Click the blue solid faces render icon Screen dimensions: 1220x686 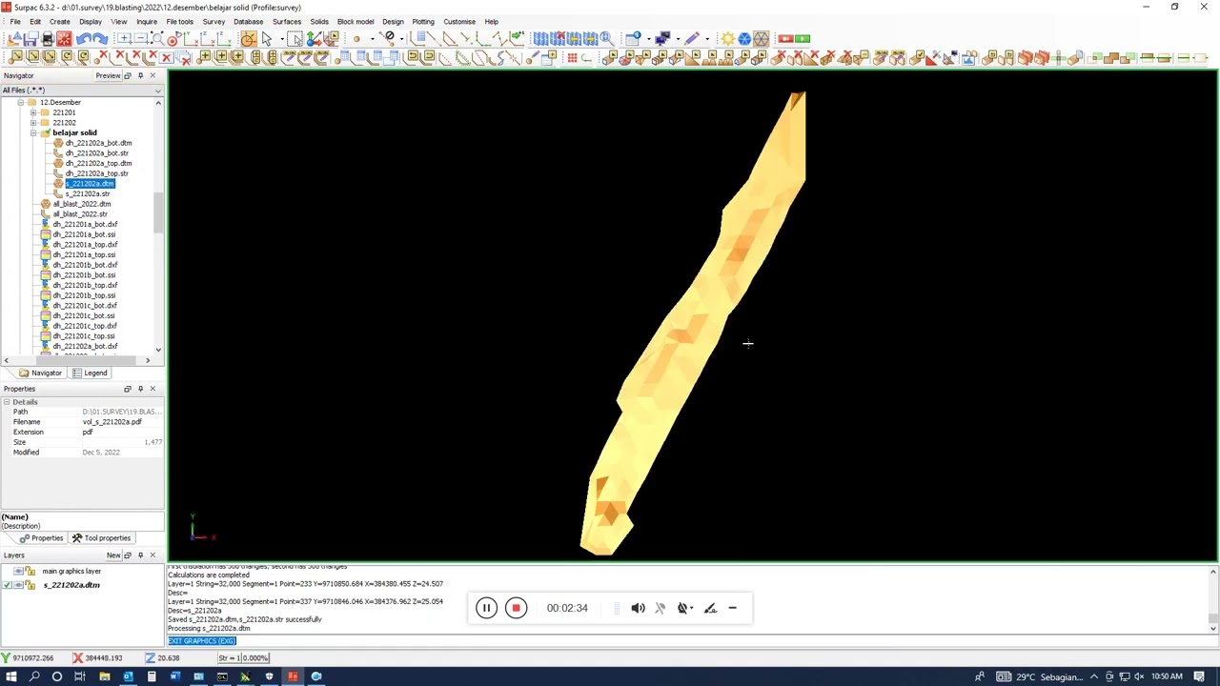pyautogui.click(x=744, y=38)
